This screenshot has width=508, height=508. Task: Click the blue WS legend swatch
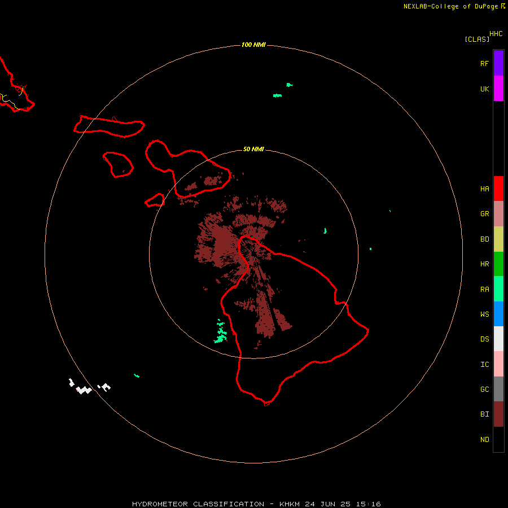point(498,314)
